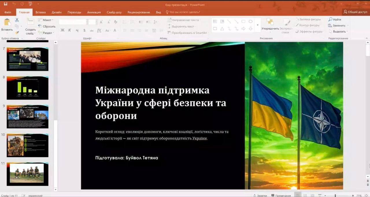The height and width of the screenshot is (197, 370).
Task: Expand the font name combo box
Action: 86,22
